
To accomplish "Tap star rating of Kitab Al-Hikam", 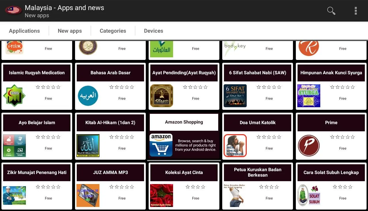I will point(122,137).
